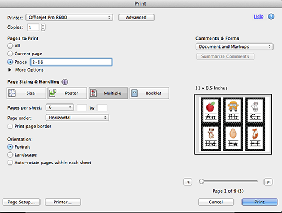Select the Poster page handling option
The image size is (282, 213).
[67, 93]
